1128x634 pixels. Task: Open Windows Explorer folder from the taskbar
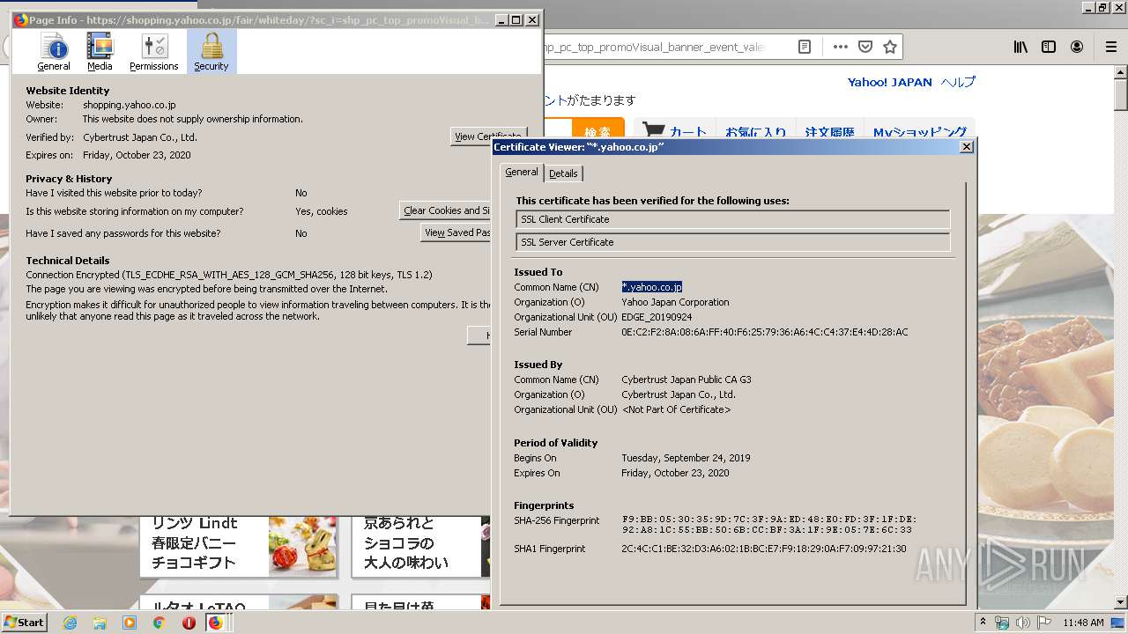click(100, 623)
